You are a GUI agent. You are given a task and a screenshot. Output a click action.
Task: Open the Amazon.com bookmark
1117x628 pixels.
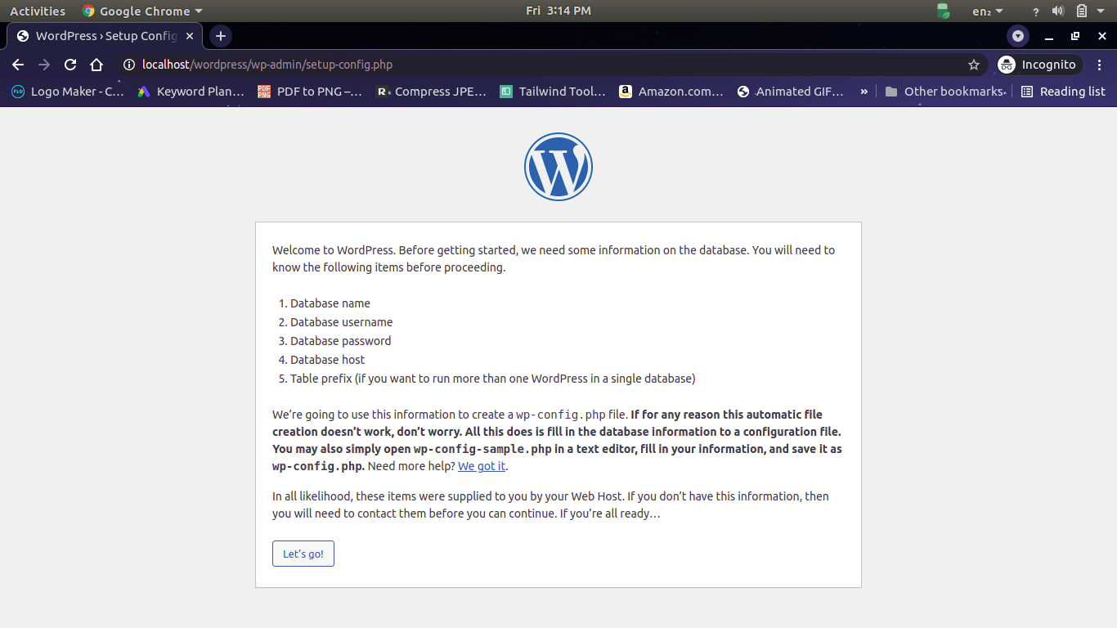coord(671,92)
